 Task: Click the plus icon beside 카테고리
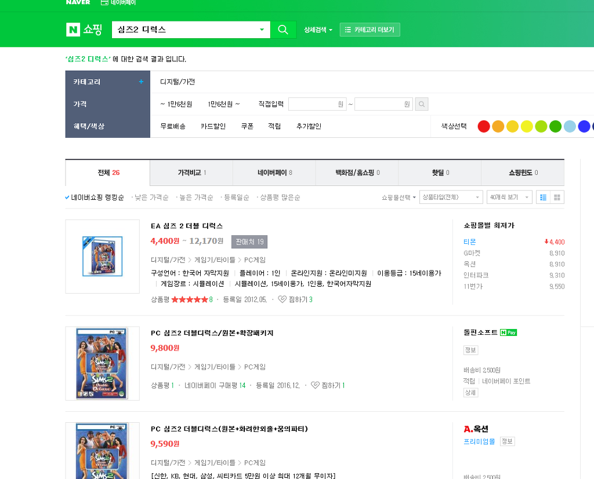pyautogui.click(x=141, y=82)
